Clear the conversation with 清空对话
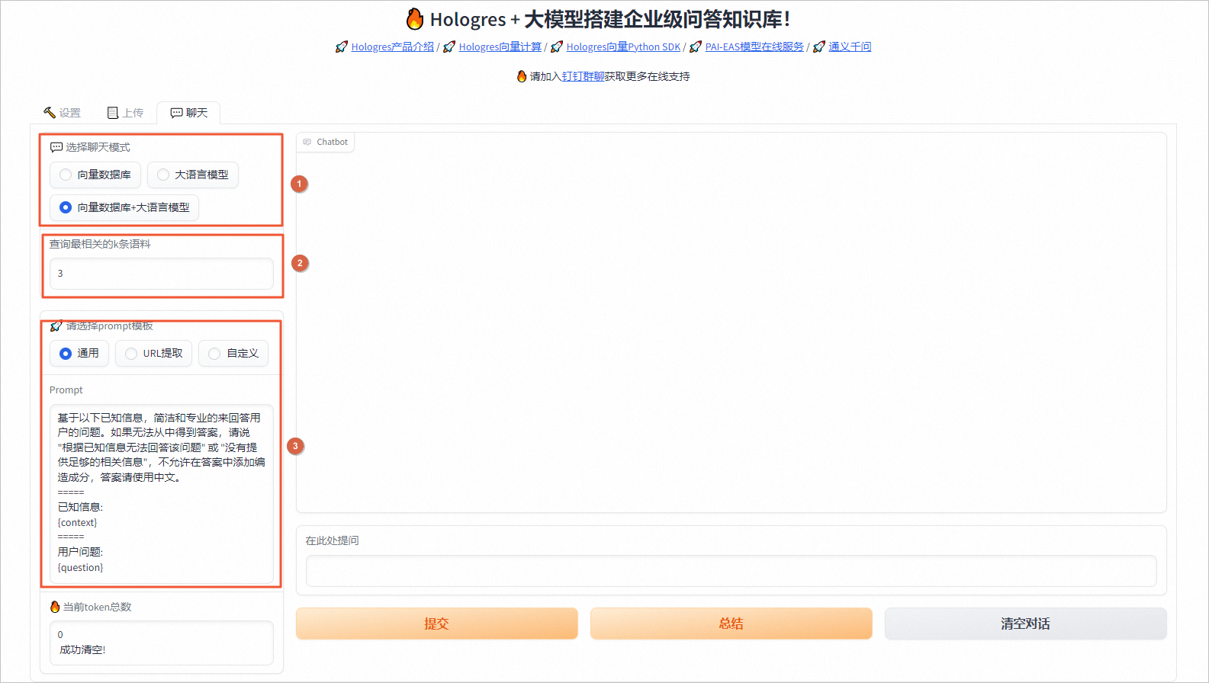 (x=1025, y=624)
